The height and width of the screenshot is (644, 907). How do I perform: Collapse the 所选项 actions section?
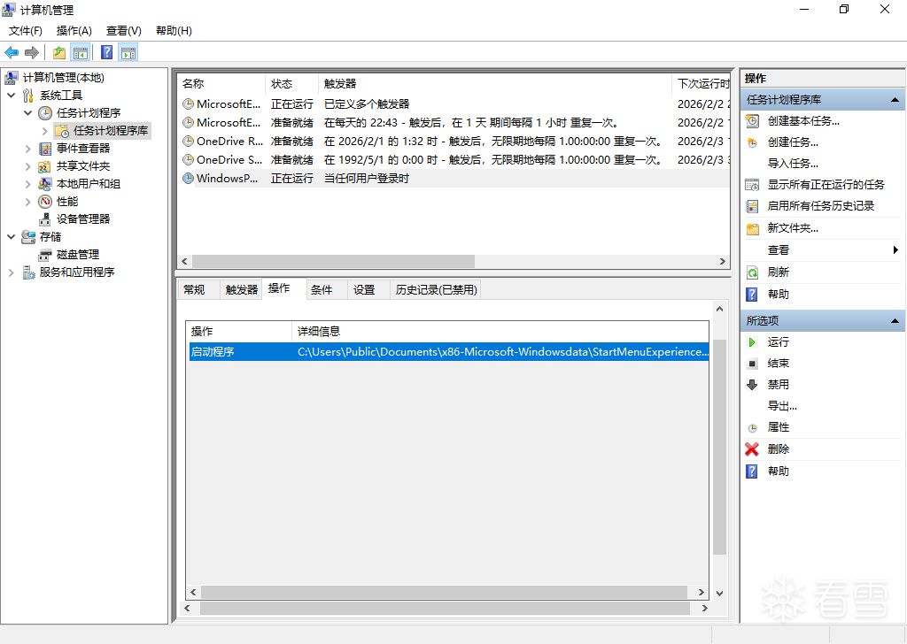895,320
